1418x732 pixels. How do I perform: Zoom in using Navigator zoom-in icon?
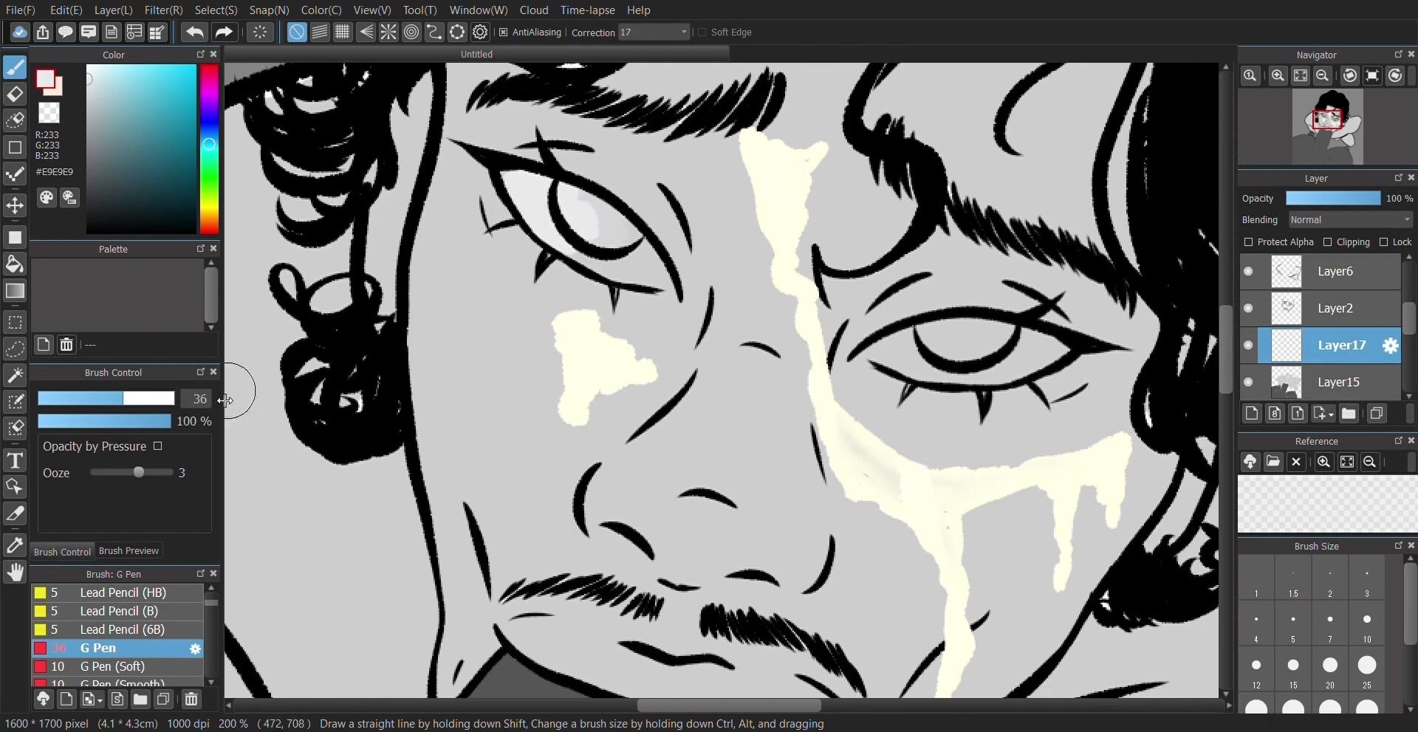1277,76
